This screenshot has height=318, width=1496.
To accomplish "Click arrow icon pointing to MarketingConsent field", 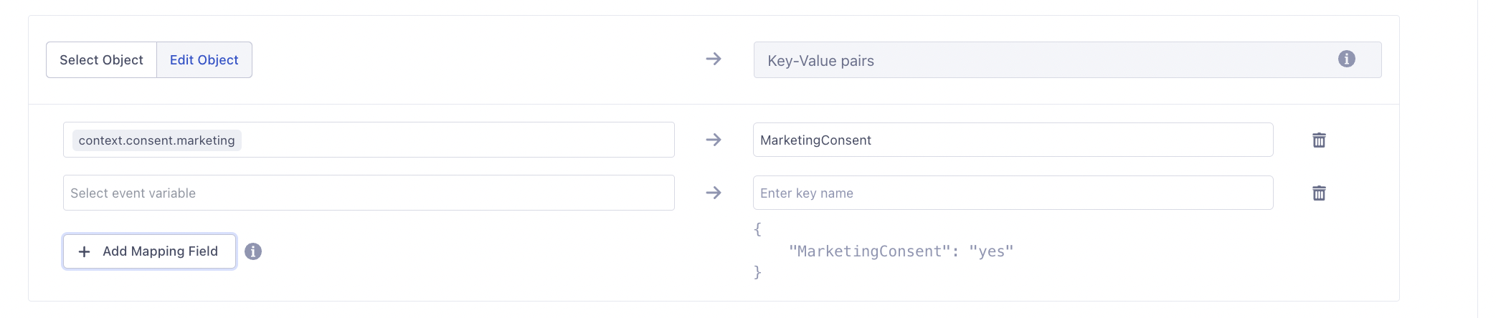I will coord(713,140).
